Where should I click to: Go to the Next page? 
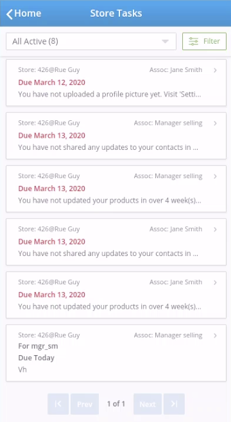148,404
